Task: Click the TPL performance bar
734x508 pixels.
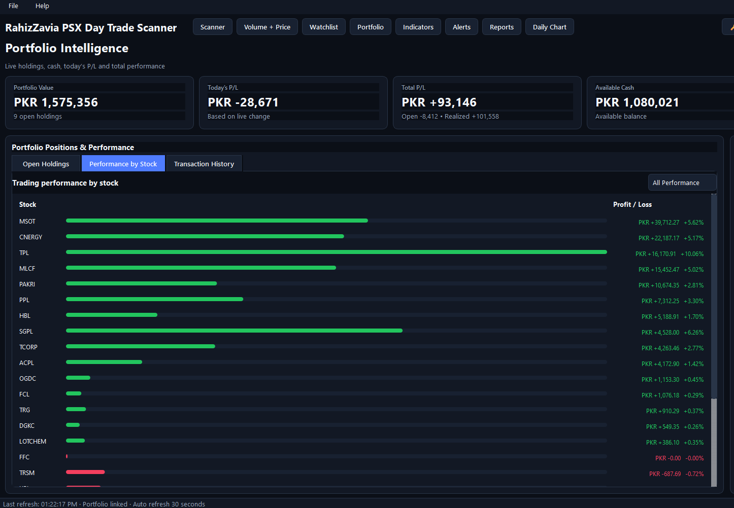Action: pos(337,252)
